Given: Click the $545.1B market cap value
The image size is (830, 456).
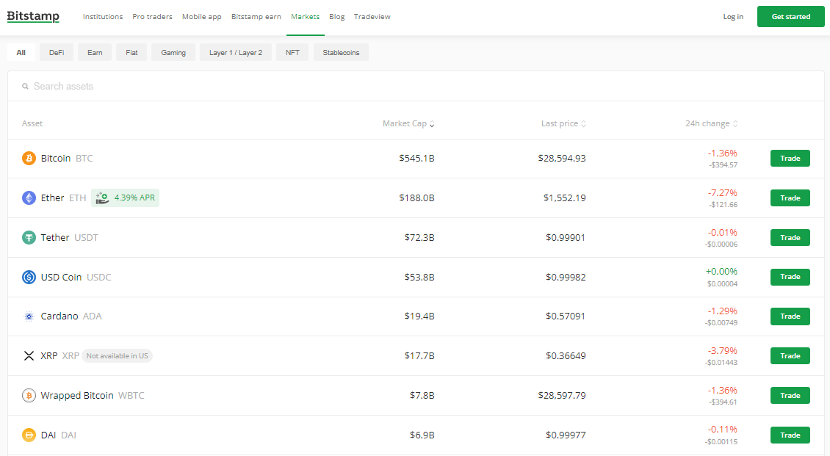Looking at the screenshot, I should click(416, 158).
